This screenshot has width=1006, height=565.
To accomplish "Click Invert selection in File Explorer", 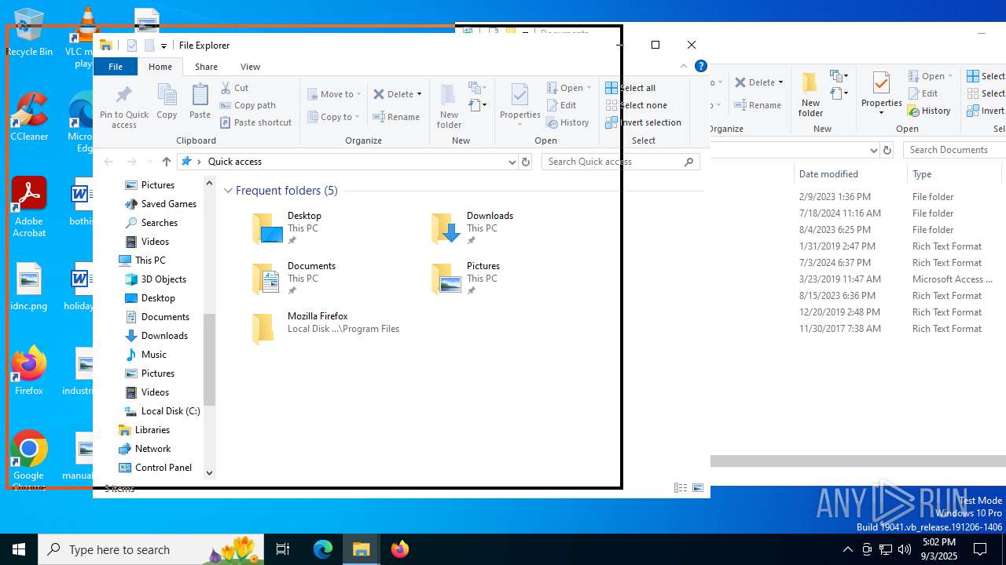I will [x=643, y=122].
